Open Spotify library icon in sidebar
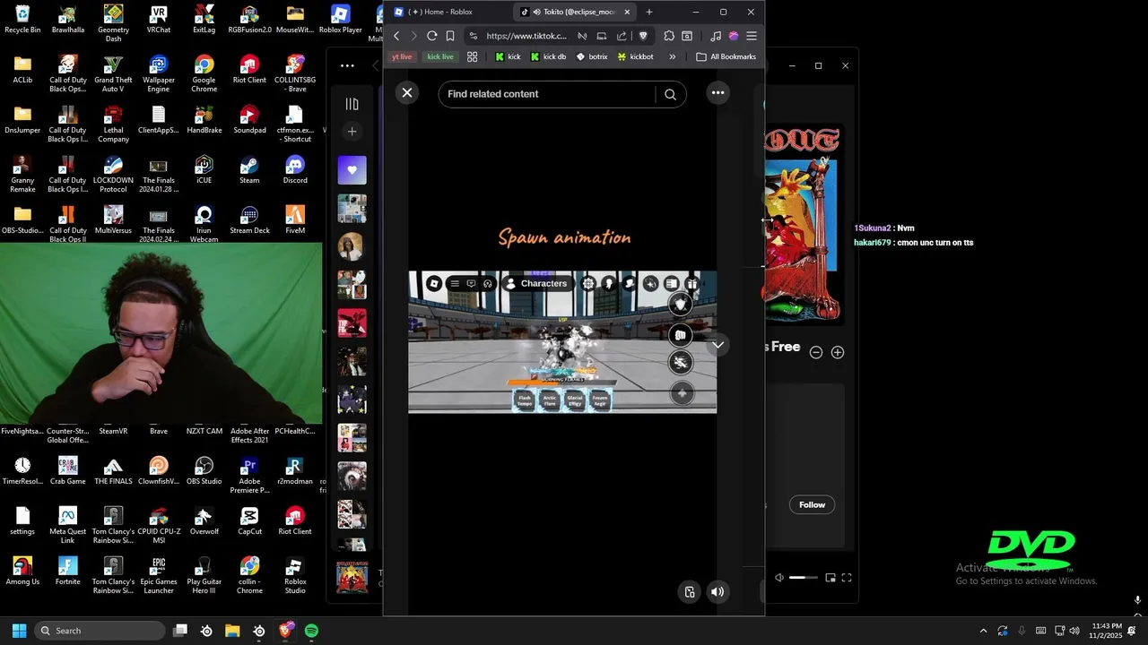This screenshot has height=645, width=1148. click(352, 104)
